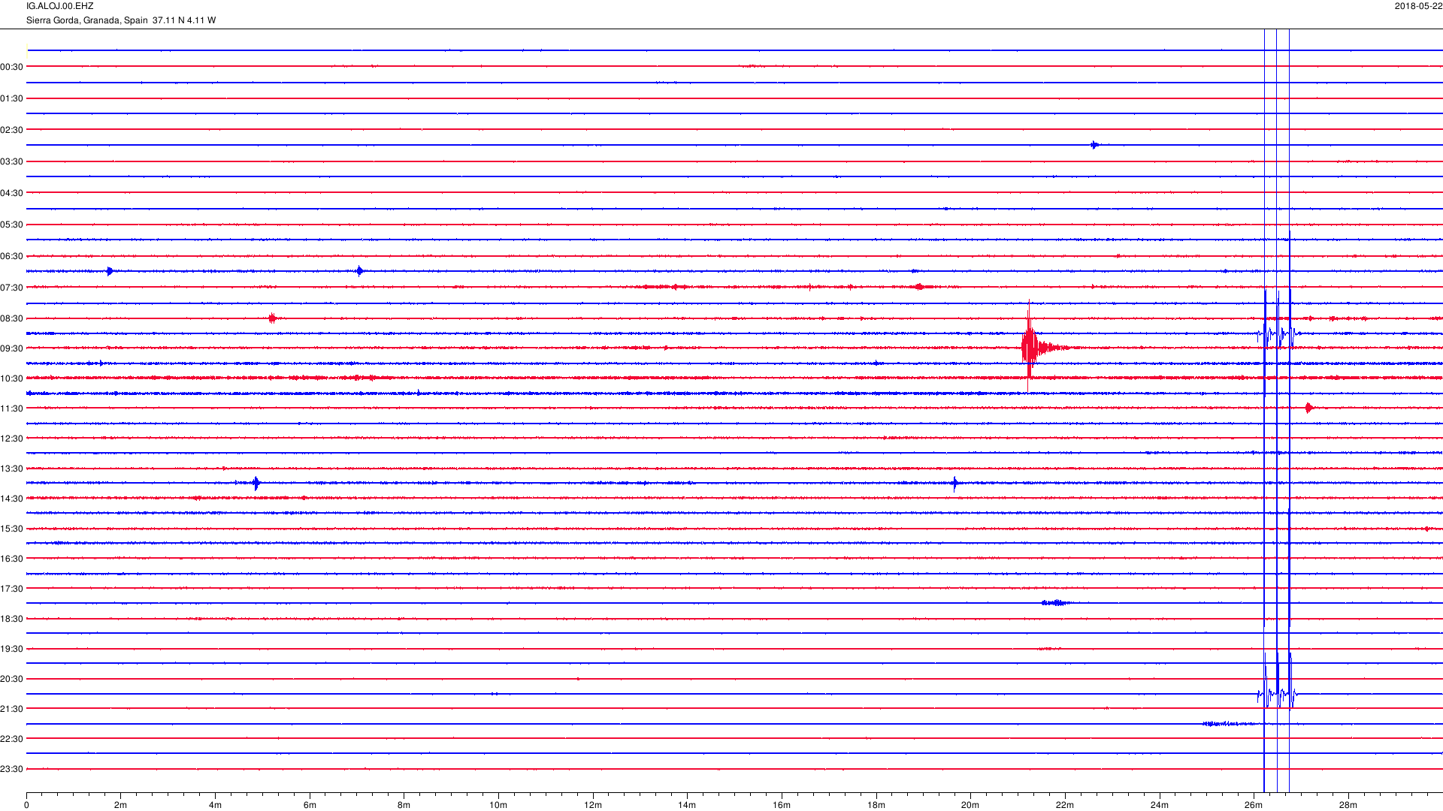Image resolution: width=1443 pixels, height=811 pixels.
Task: Click the 12m axis tick label
Action: pos(593,805)
